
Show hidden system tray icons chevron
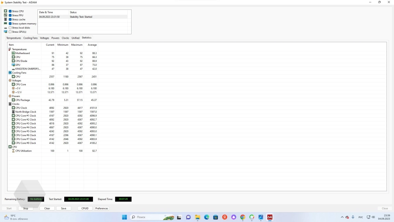[x=342, y=217]
